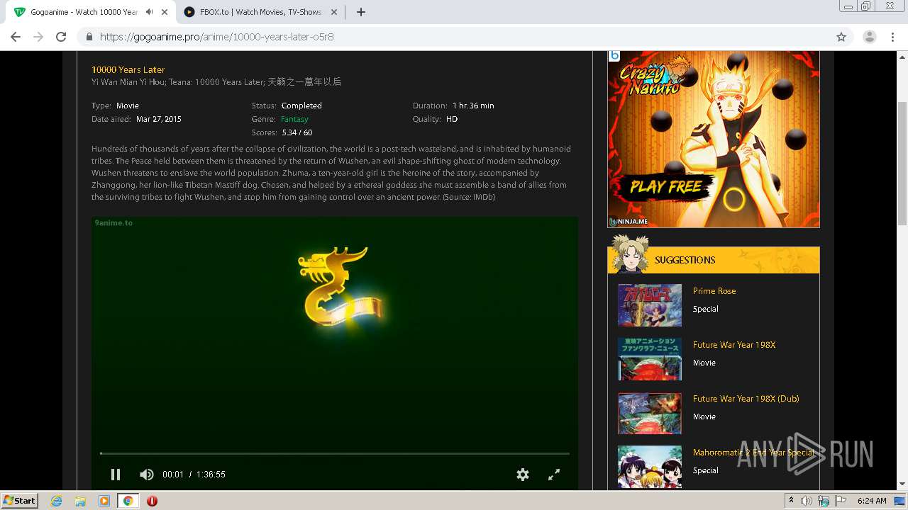This screenshot has width=908, height=510.
Task: Show hidden system tray icons
Action: [791, 501]
